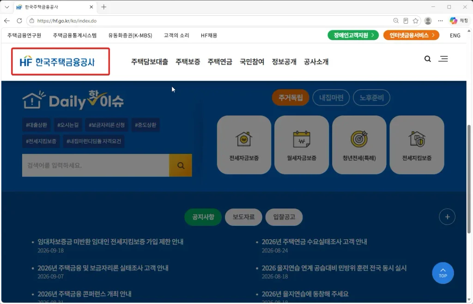The height and width of the screenshot is (304, 473).
Task: Click the yellow search submit button
Action: point(181,165)
